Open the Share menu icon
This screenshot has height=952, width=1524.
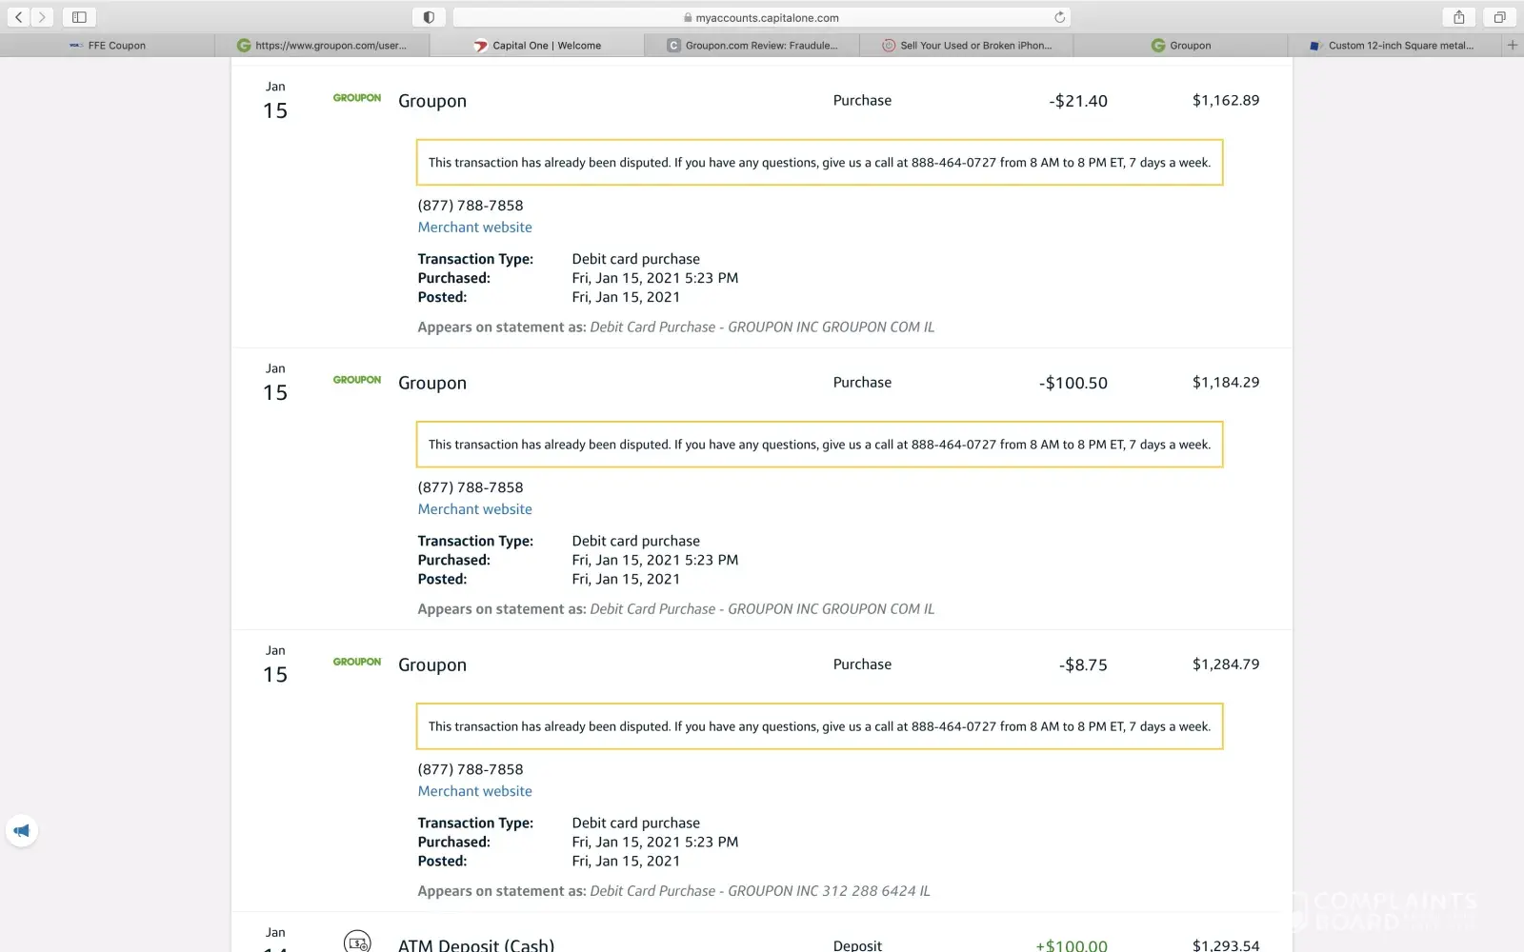tap(1458, 17)
